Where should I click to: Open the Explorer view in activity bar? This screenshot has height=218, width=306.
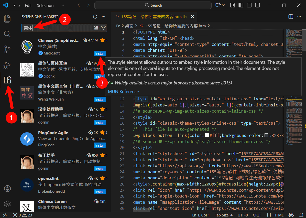[7, 18]
